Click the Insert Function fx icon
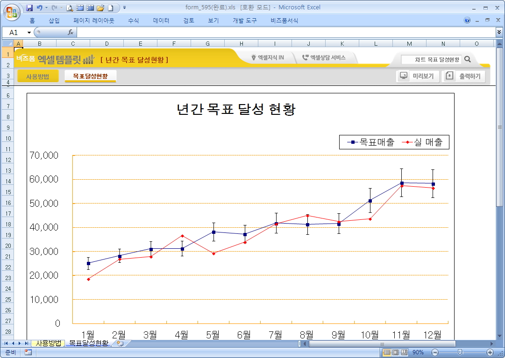 pyautogui.click(x=71, y=32)
